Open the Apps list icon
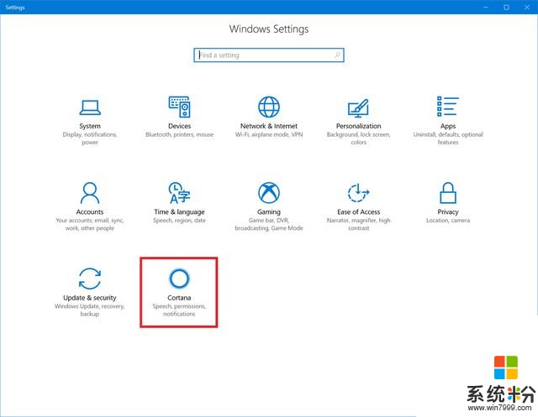Viewport: 538px width, 417px height. tap(448, 107)
